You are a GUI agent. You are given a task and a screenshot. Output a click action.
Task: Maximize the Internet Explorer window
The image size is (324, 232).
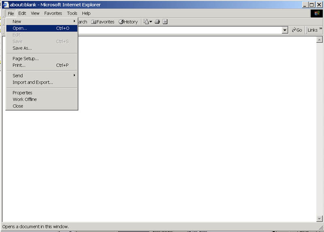311,4
